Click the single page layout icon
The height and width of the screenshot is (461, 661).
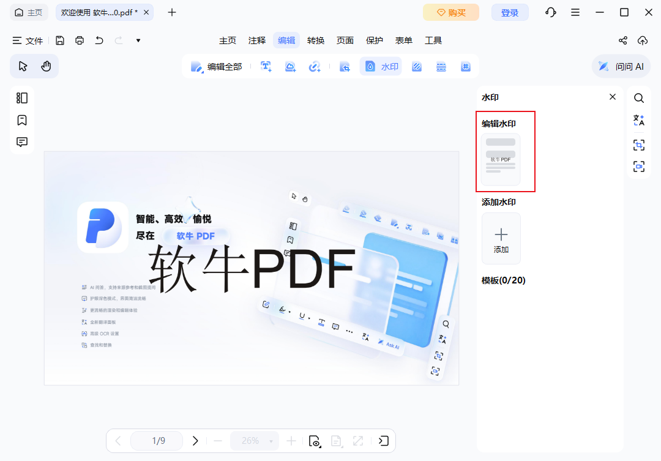[x=337, y=441]
